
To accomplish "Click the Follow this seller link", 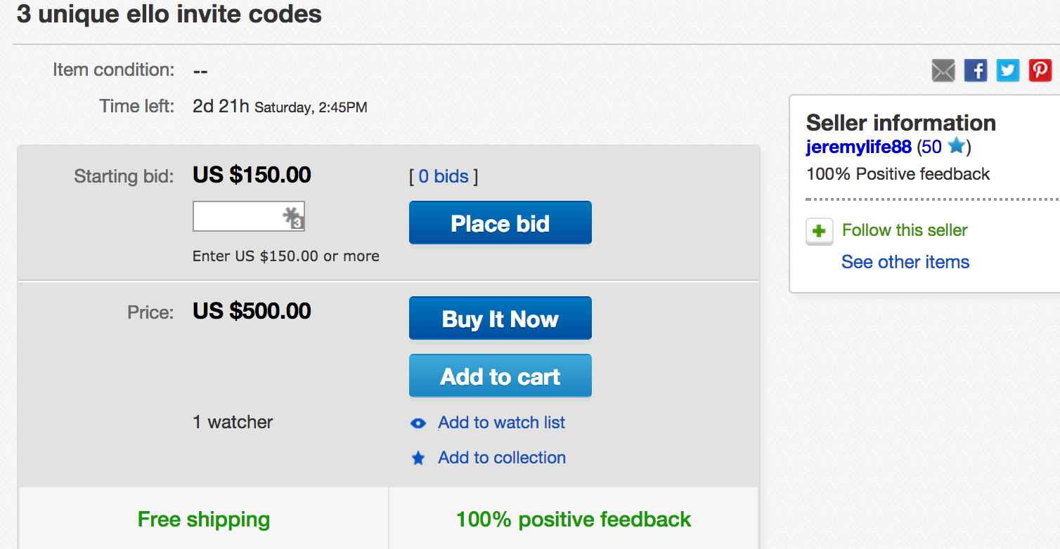I will pos(905,230).
